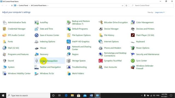
Task: Open Task View on the taskbar
Action: pos(60,96)
